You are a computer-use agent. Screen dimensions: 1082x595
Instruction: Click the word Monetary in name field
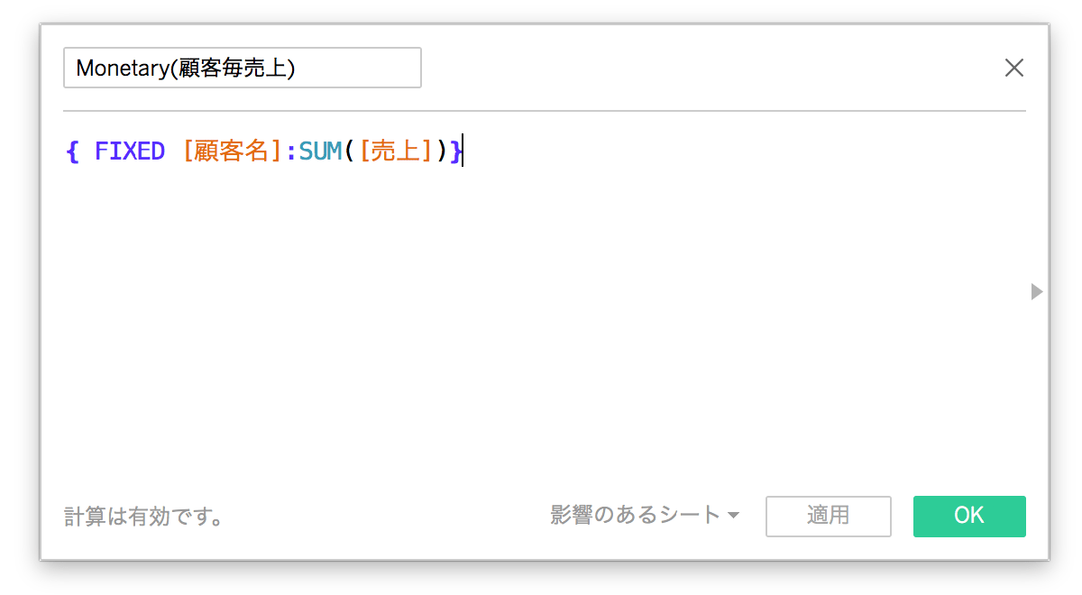[x=122, y=69]
